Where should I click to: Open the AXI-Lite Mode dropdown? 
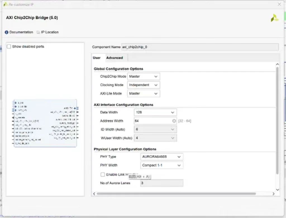(144, 94)
